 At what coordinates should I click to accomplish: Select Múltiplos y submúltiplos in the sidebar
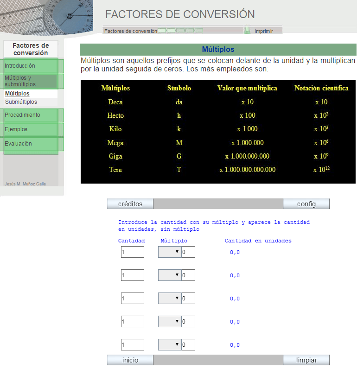tap(31, 81)
